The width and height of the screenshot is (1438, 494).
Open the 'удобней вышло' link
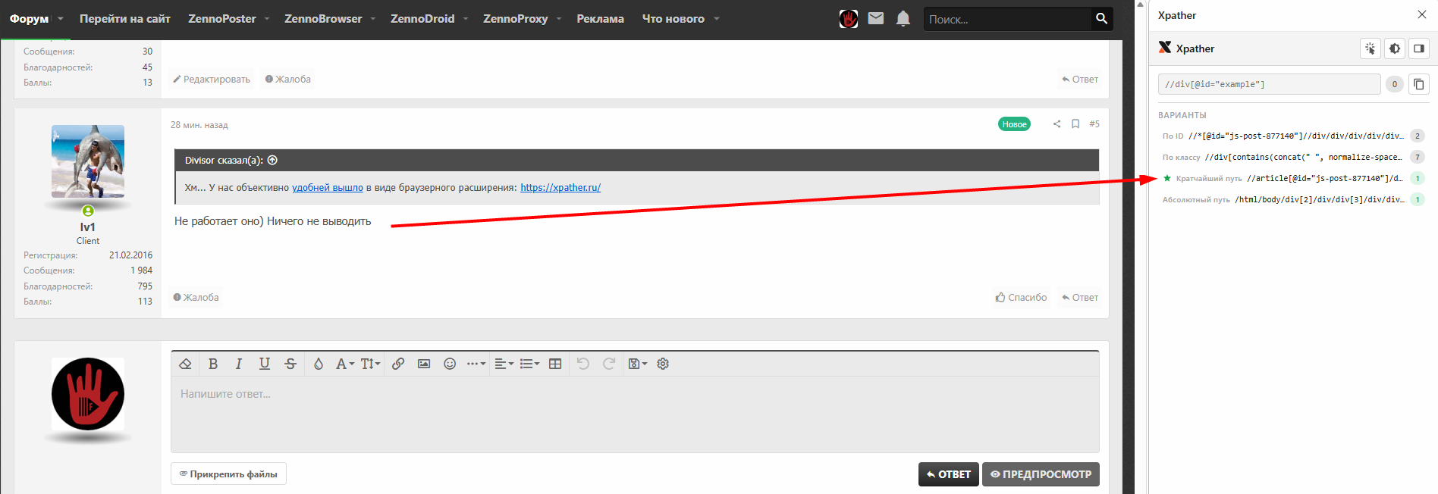pos(328,188)
